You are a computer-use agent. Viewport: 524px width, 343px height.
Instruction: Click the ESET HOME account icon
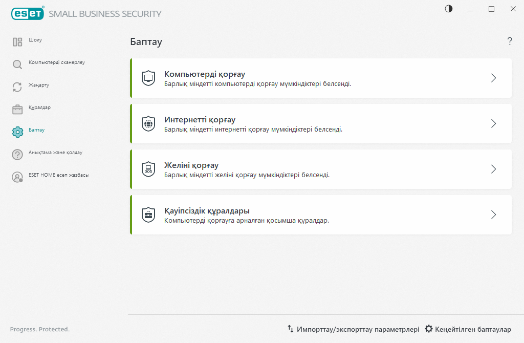click(17, 177)
